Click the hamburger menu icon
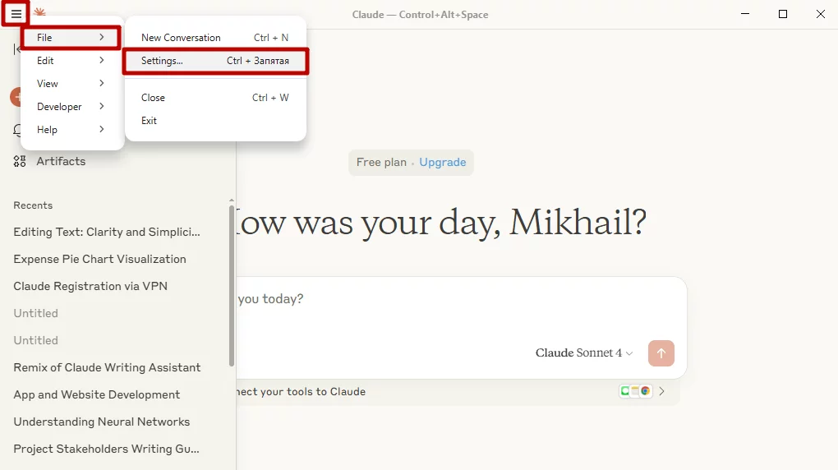Screen dimensions: 838x470 point(16,14)
